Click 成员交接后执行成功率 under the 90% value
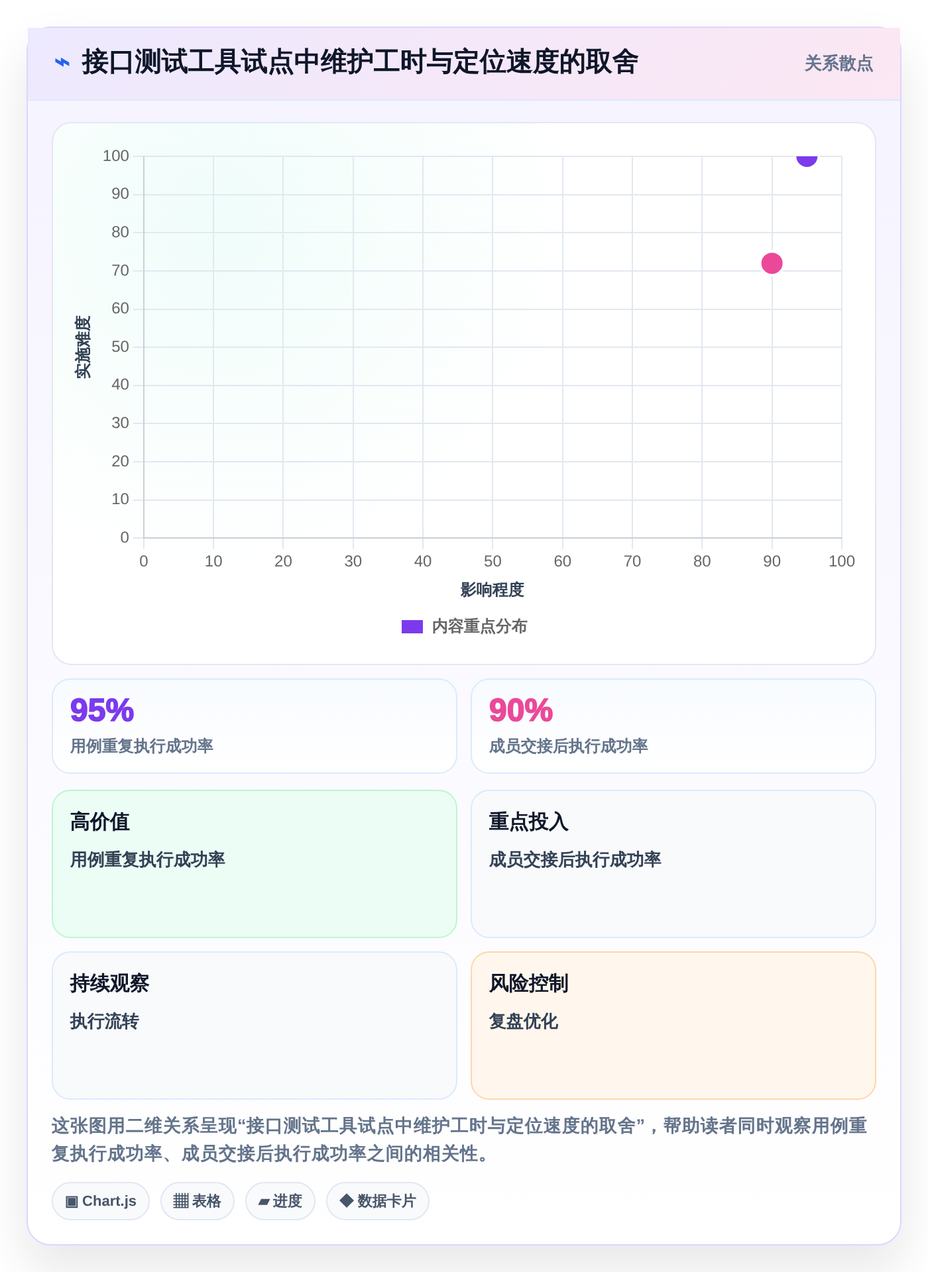928x1272 pixels. (x=569, y=746)
